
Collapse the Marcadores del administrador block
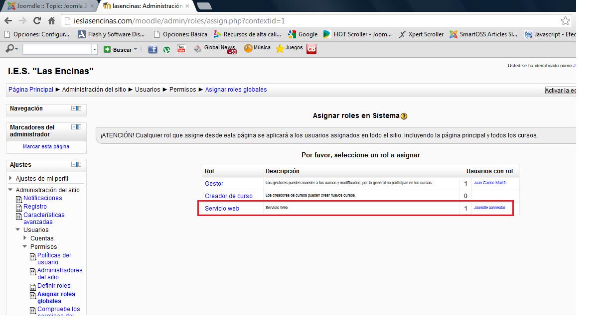point(74,127)
